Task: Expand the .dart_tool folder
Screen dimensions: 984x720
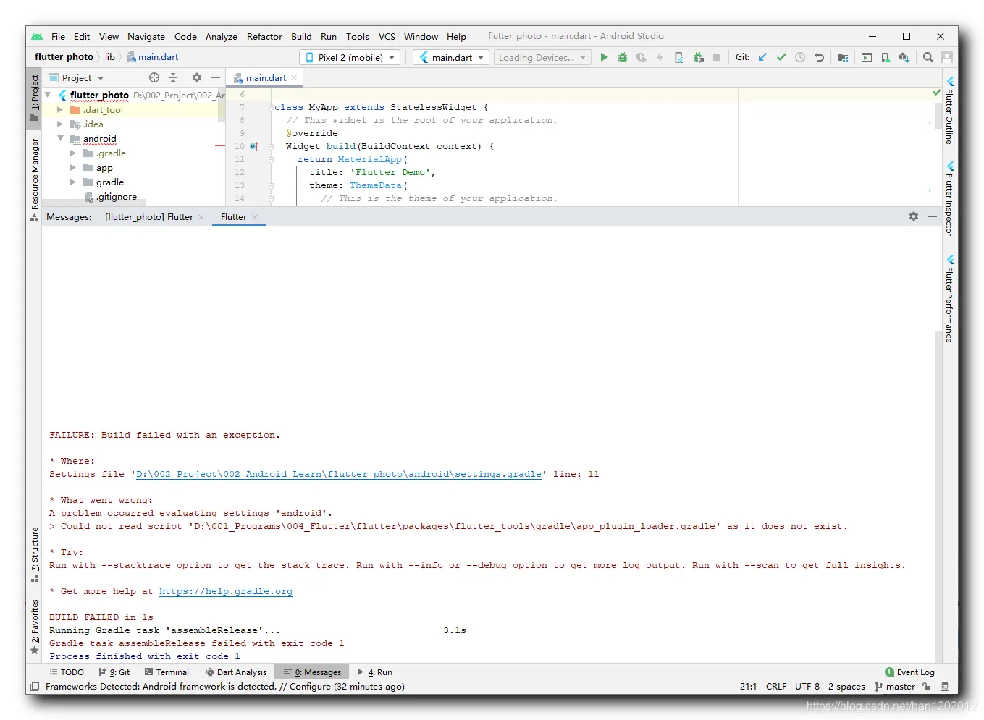Action: pyautogui.click(x=60, y=109)
